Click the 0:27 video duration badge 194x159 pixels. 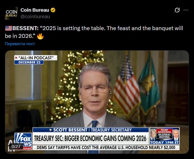pyautogui.click(x=16, y=147)
